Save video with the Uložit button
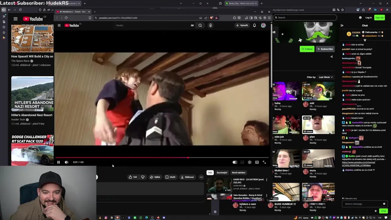Screen dimensions: 391x220 (170, 177)
